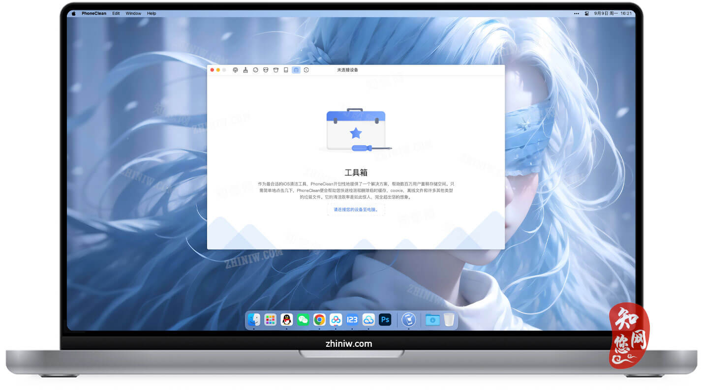703x392 pixels.
Task: Select the mask privacy icon in toolbar
Action: pos(266,70)
